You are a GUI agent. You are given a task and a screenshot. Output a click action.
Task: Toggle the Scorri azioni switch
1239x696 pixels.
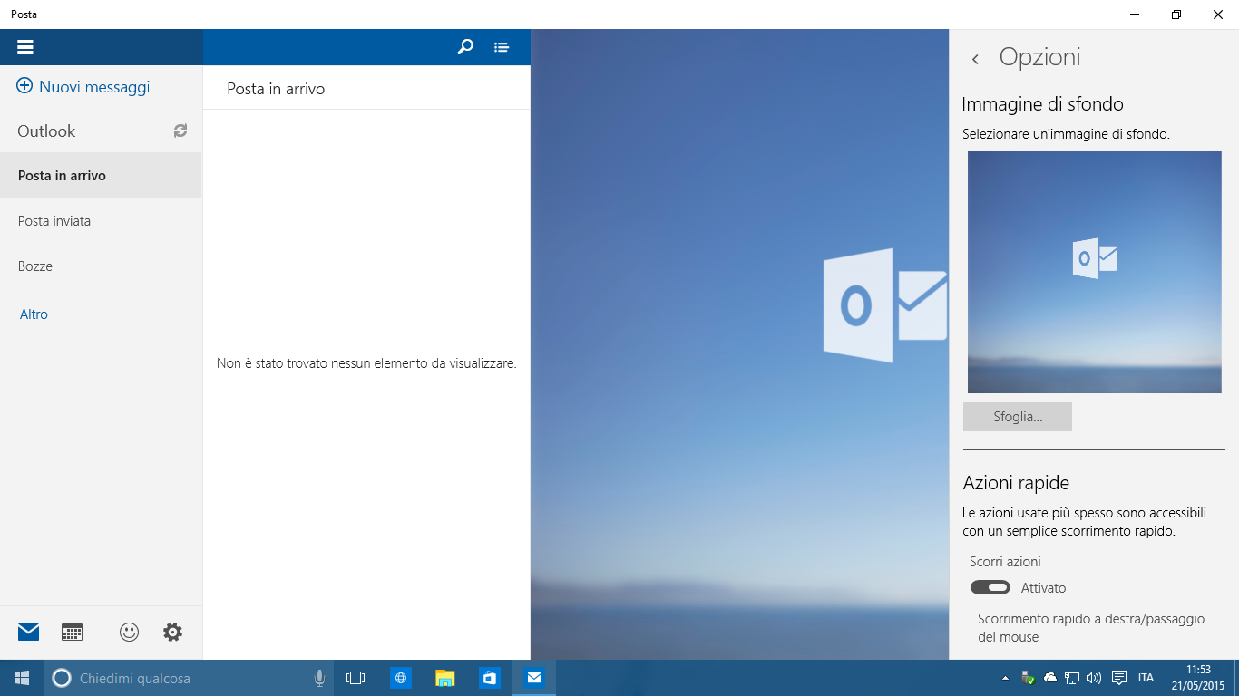coord(990,587)
